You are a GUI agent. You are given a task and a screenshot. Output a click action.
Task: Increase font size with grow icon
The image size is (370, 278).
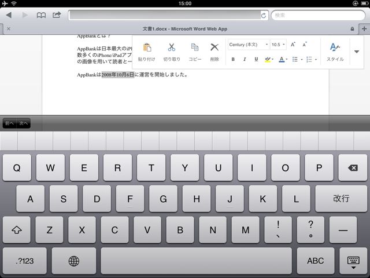click(x=293, y=45)
